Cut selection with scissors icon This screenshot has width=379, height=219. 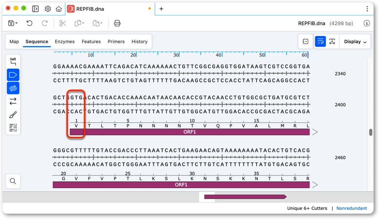click(x=63, y=23)
